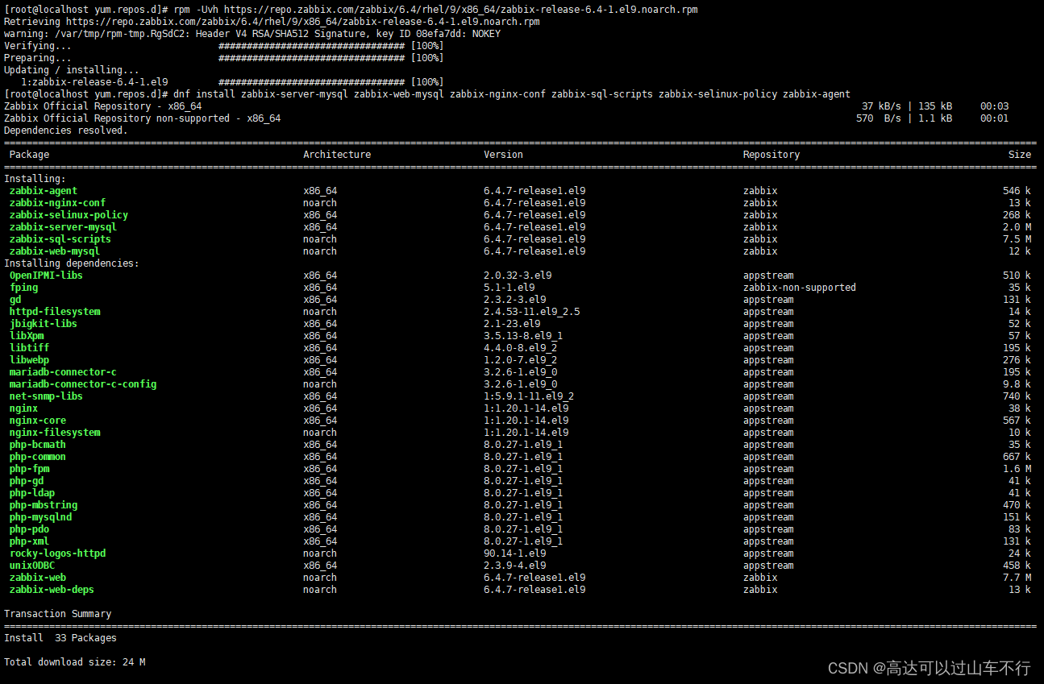The image size is (1044, 684).
Task: Click the php-fpm package name
Action: [x=29, y=469]
